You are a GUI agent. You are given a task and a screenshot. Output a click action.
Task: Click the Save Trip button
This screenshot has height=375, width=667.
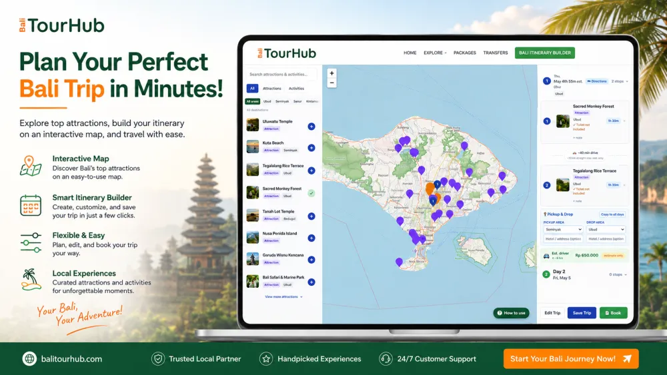click(x=582, y=313)
